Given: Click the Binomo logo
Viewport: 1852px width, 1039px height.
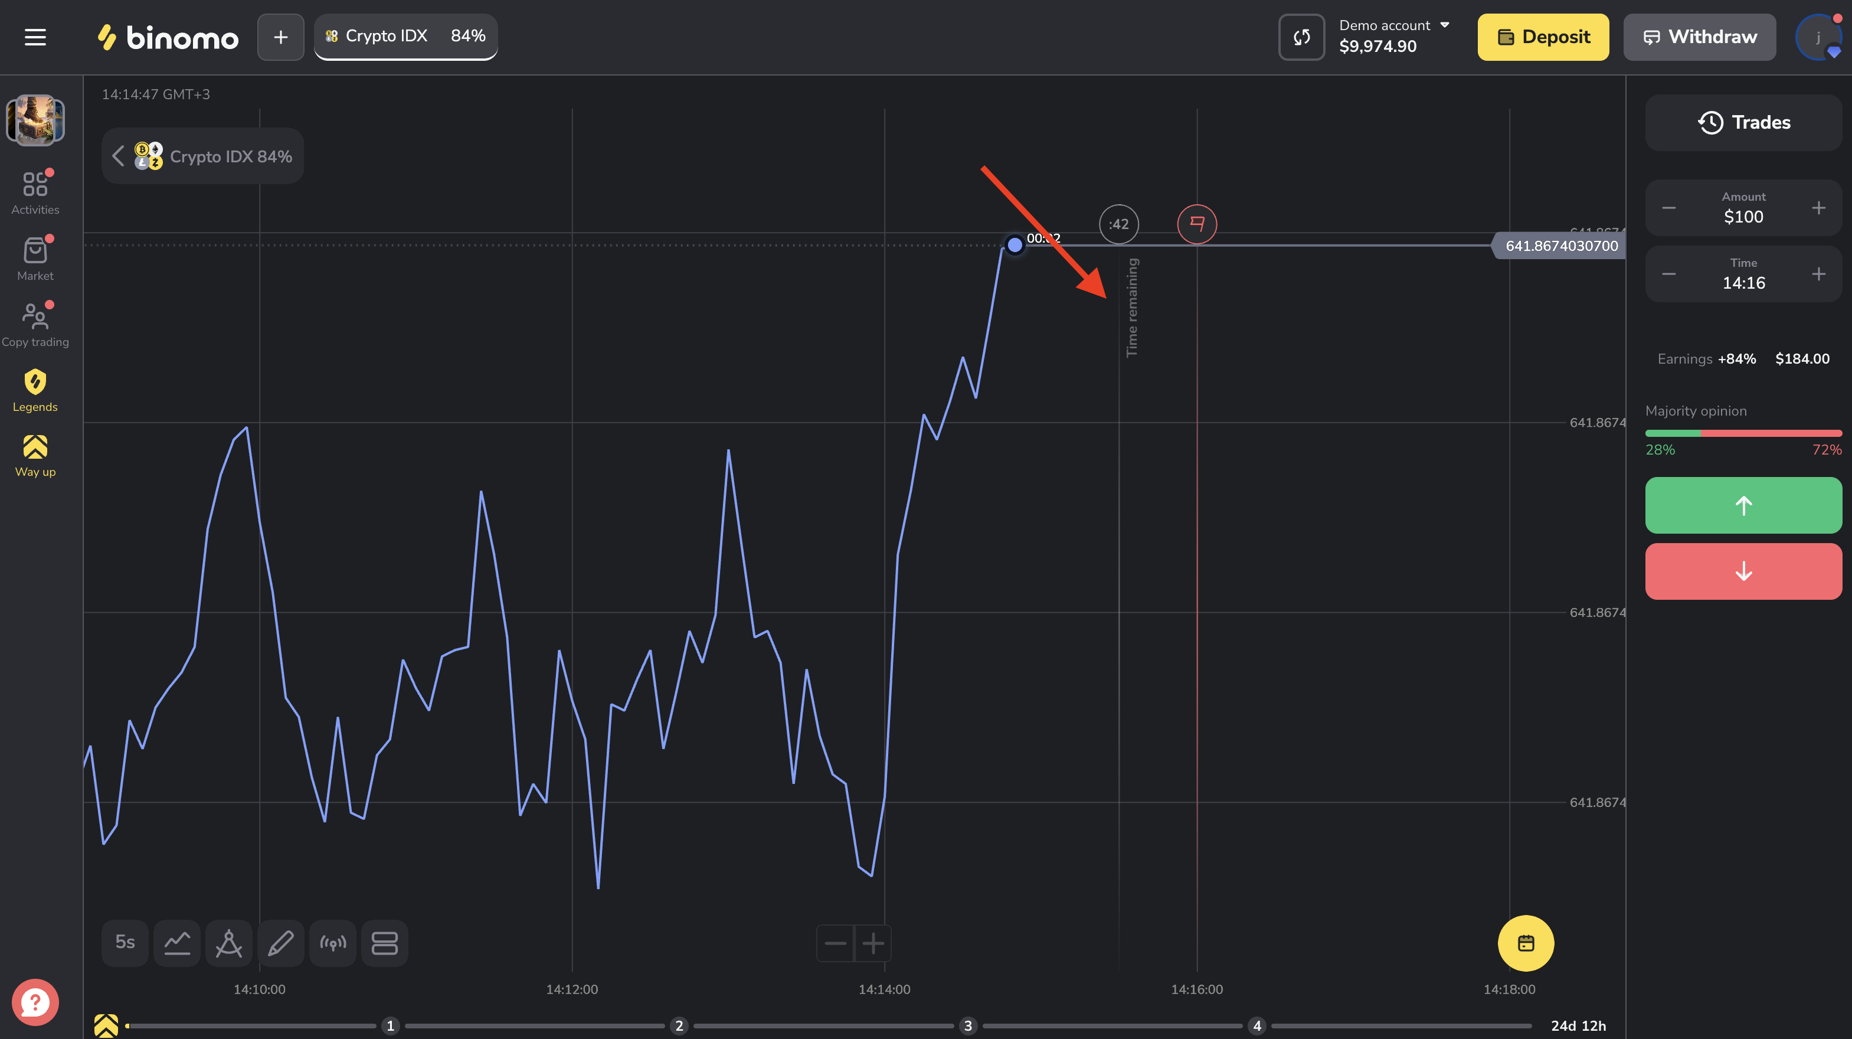Looking at the screenshot, I should (x=168, y=37).
